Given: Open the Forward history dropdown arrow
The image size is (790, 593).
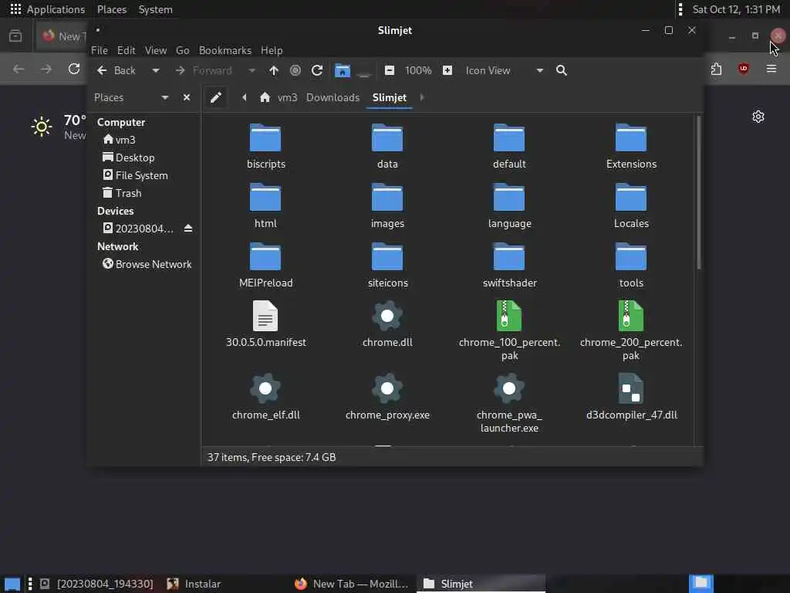Looking at the screenshot, I should tap(252, 70).
